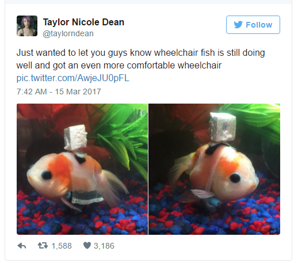Click the heart like icon
This screenshot has width=298, height=263.
[x=87, y=245]
